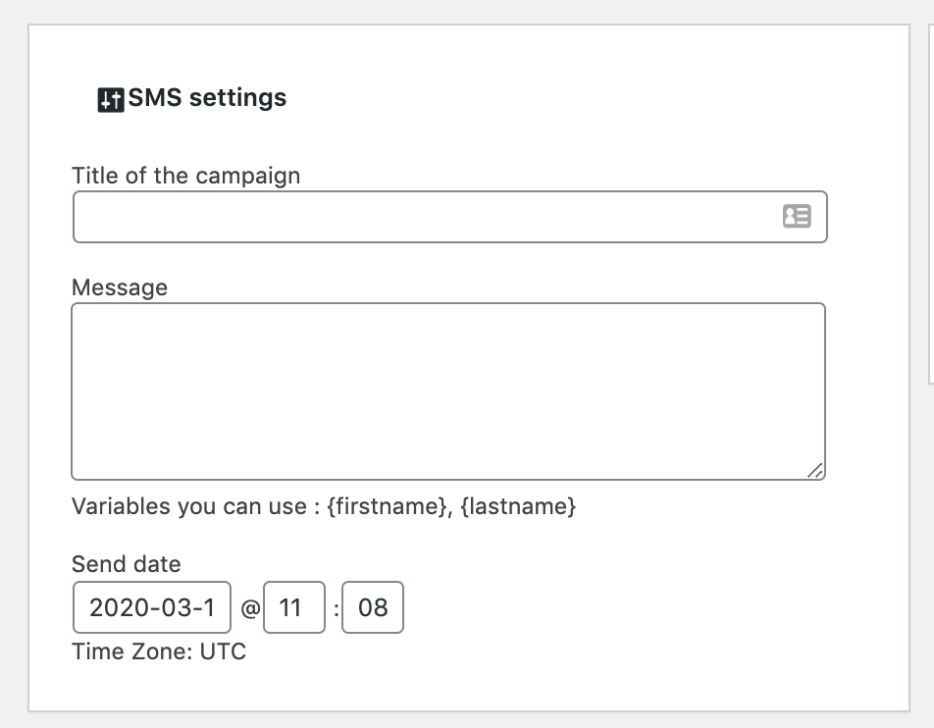Image resolution: width=934 pixels, height=728 pixels.
Task: Click the colon between hour and minute
Action: pyautogui.click(x=336, y=609)
